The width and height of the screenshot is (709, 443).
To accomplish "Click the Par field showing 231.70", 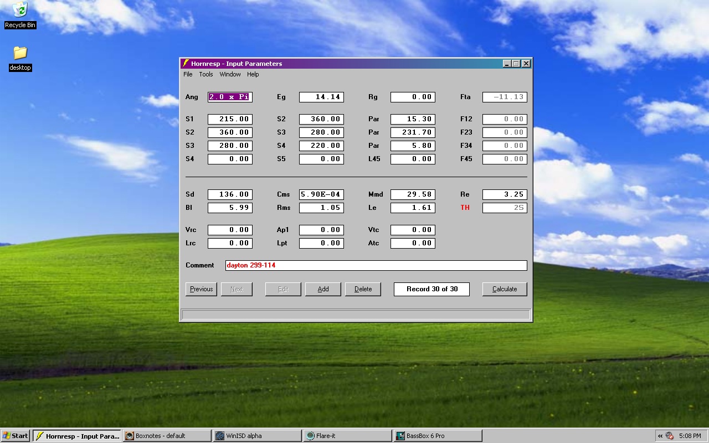I will pyautogui.click(x=413, y=132).
